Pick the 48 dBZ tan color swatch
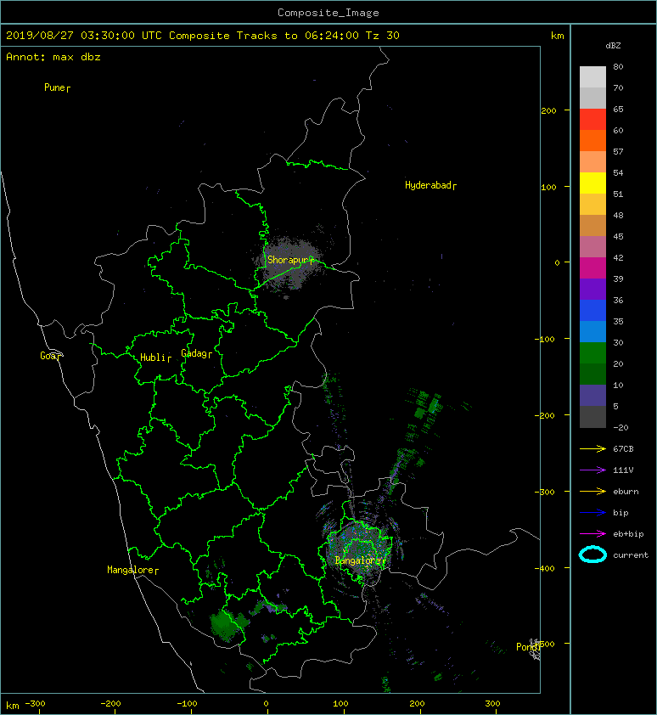 (592, 225)
